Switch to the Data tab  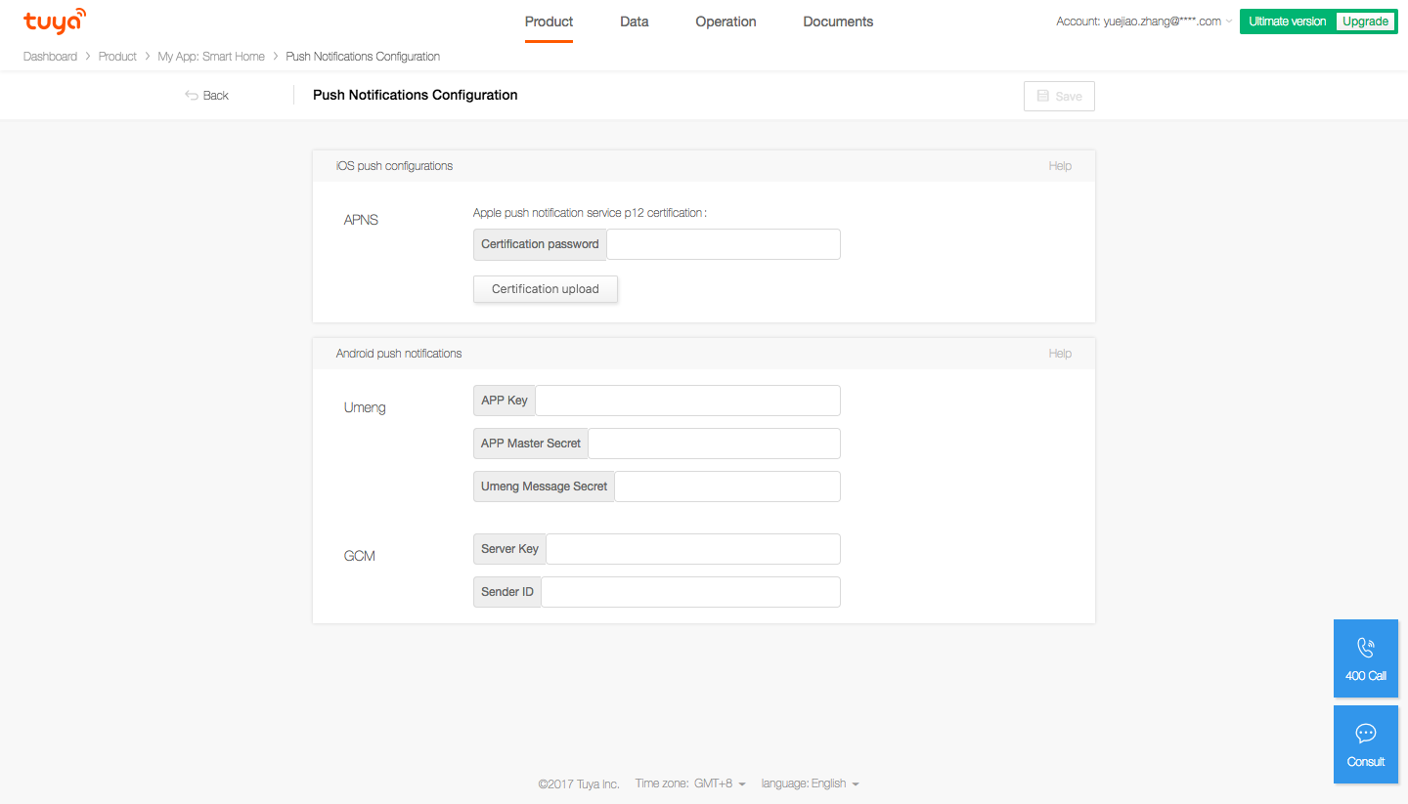(x=634, y=21)
